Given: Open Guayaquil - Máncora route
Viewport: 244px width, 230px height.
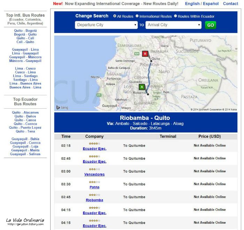Looking at the screenshot, I should tap(25, 57).
